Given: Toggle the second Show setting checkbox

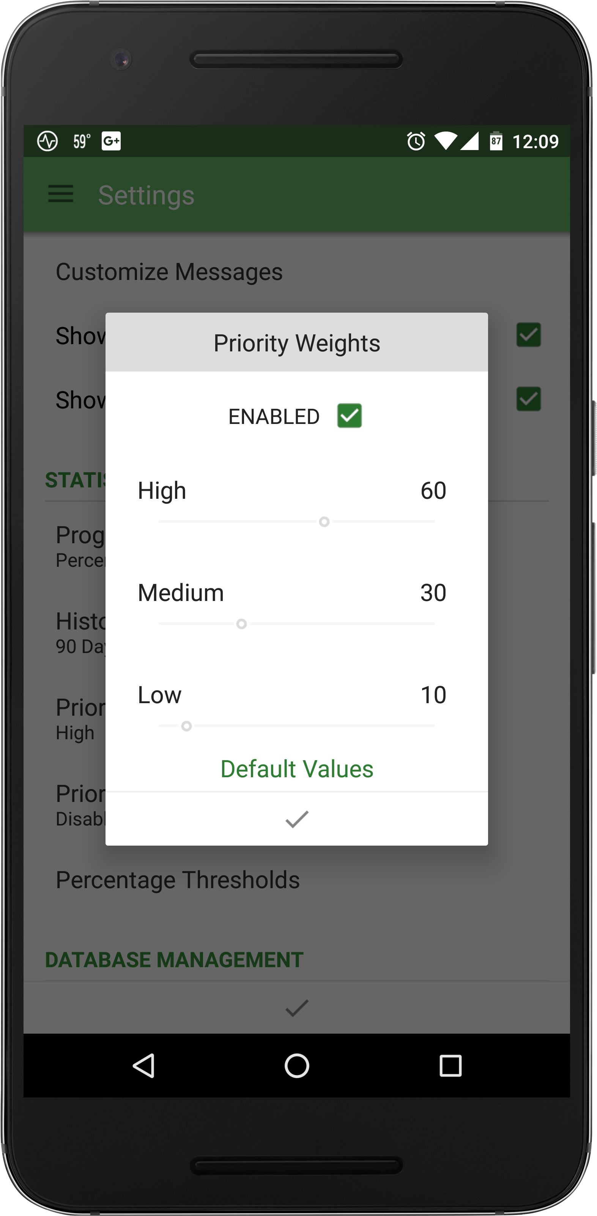Looking at the screenshot, I should click(x=528, y=399).
